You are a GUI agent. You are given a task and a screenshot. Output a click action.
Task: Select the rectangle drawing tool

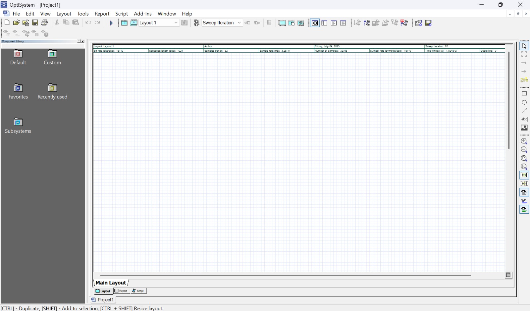[524, 94]
